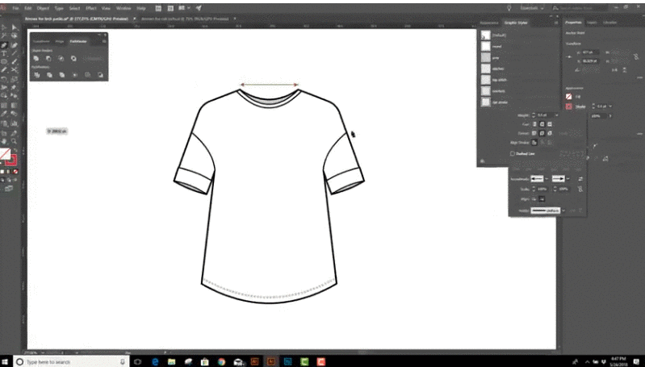Click the red toolbar Stroke swatch

(x=11, y=160)
